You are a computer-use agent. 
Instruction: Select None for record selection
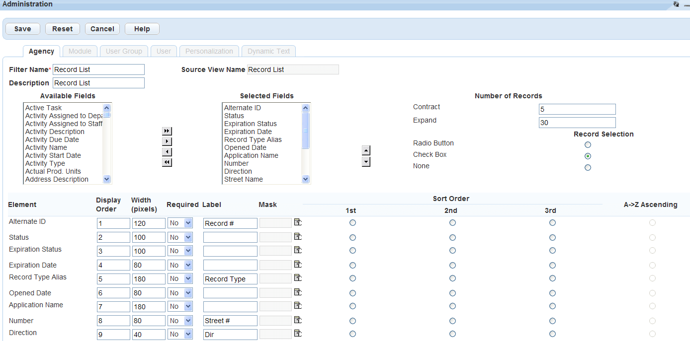pyautogui.click(x=588, y=168)
